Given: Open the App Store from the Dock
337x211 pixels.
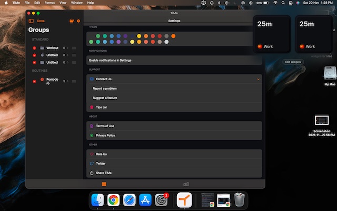Looking at the screenshot, I should 145,200.
